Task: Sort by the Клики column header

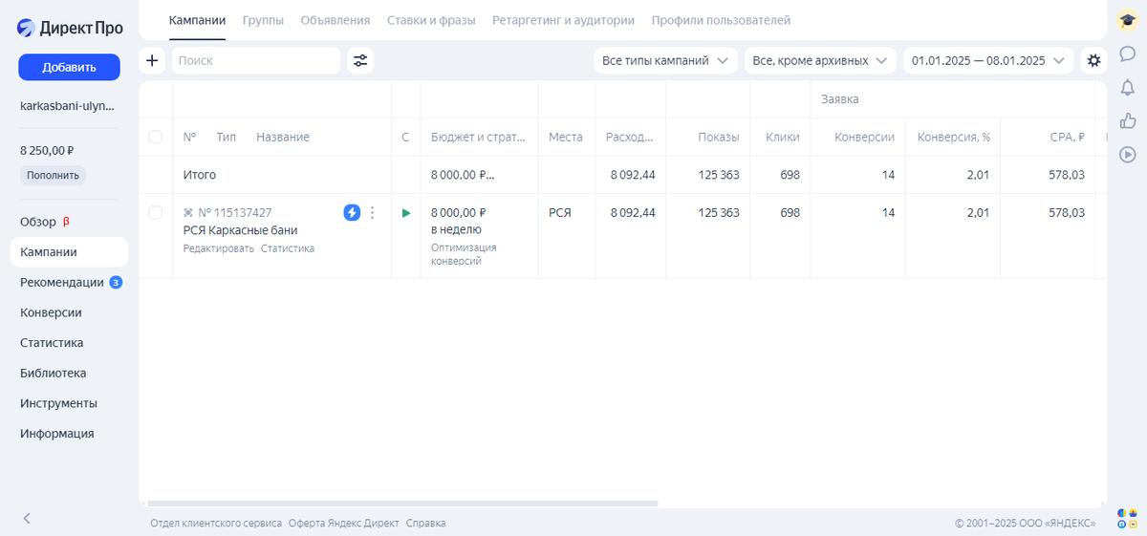Action: click(783, 138)
